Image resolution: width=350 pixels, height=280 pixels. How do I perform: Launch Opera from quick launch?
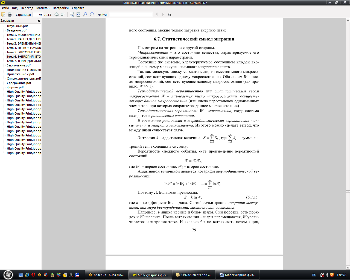click(33, 275)
